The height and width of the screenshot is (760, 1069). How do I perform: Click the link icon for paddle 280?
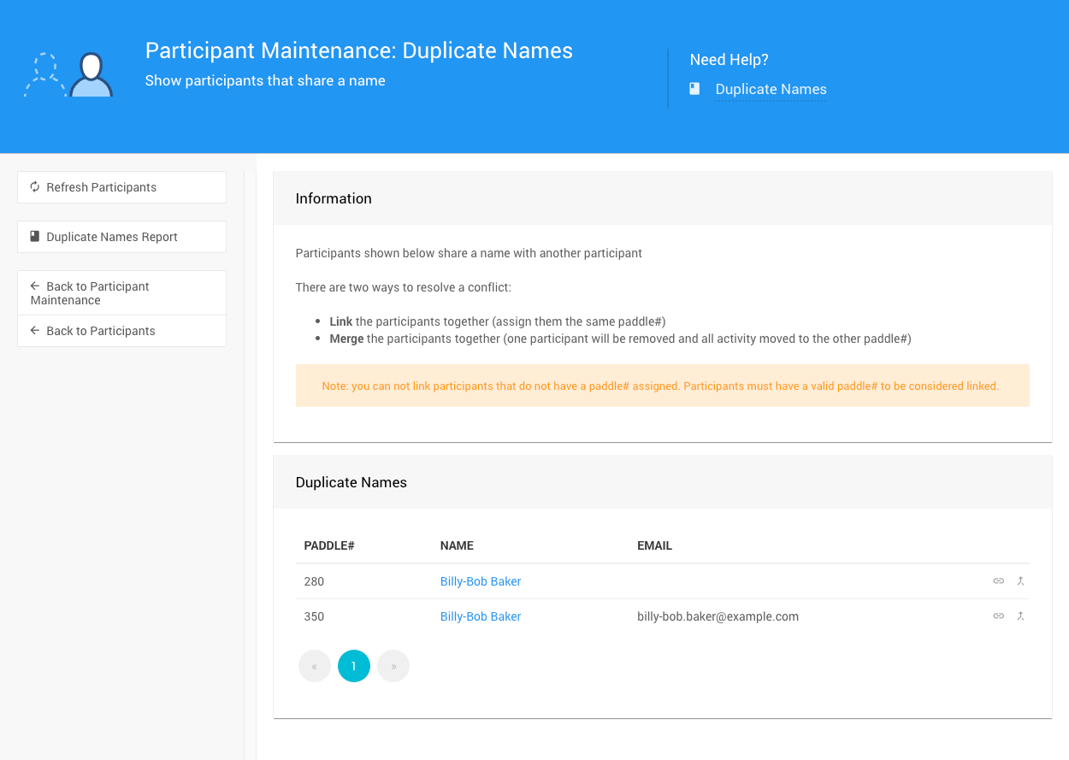pyautogui.click(x=998, y=581)
